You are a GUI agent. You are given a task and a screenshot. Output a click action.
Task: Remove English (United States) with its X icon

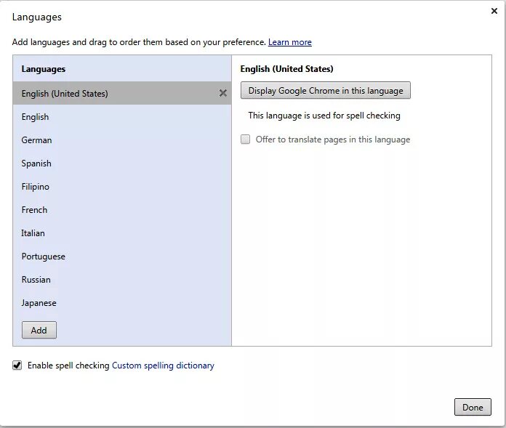222,93
